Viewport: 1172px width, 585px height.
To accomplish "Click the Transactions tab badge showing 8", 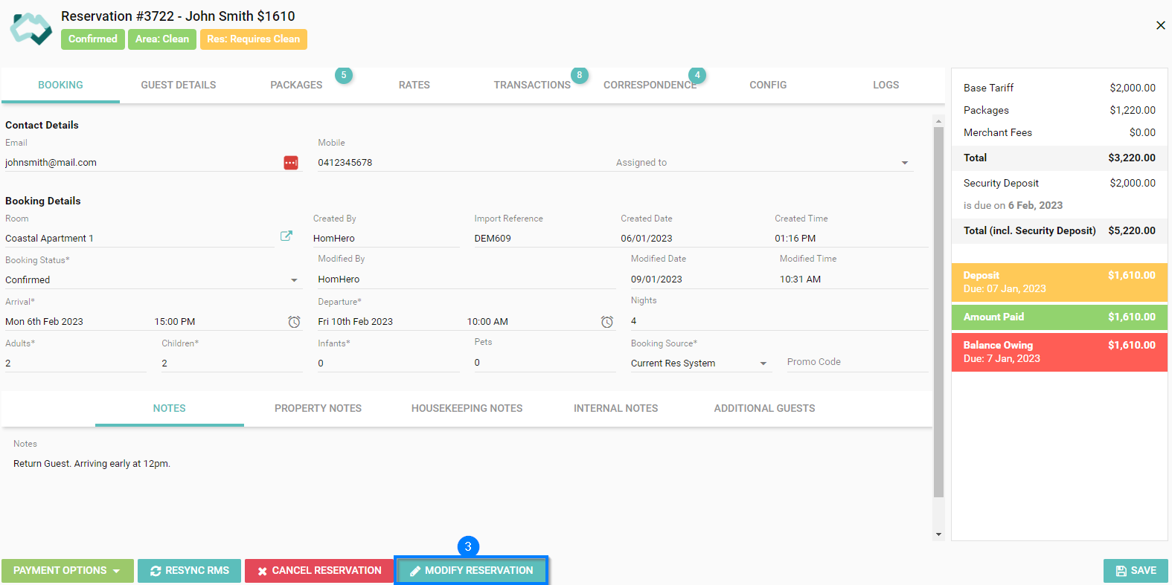I will [x=580, y=75].
